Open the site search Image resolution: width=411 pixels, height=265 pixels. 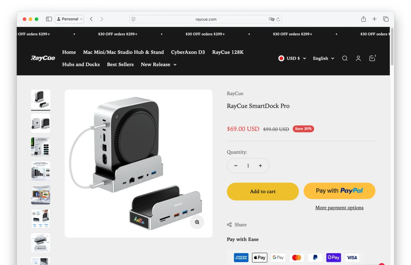tap(345, 58)
